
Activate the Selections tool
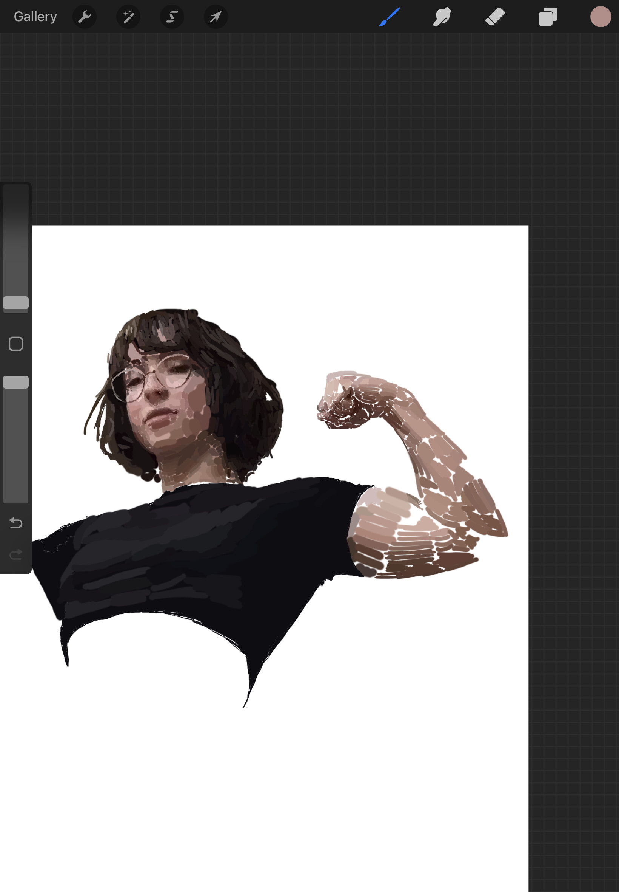click(x=172, y=16)
